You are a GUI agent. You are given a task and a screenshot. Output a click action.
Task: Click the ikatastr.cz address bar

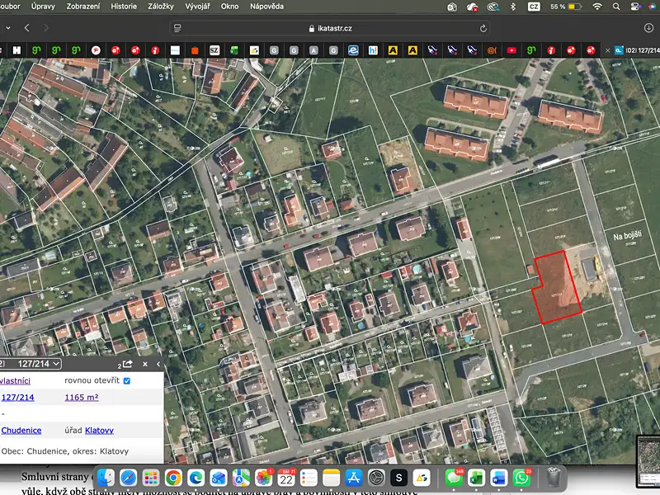[330, 28]
